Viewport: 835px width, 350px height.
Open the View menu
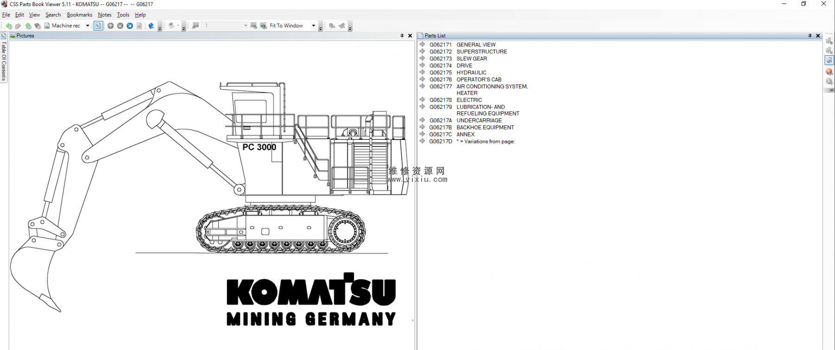point(34,15)
